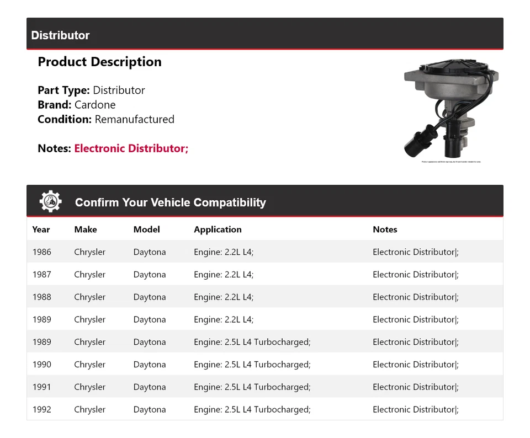Click Engine: 2.2L L4; in 1986 row
Image resolution: width=530 pixels, height=438 pixels.
pos(224,252)
